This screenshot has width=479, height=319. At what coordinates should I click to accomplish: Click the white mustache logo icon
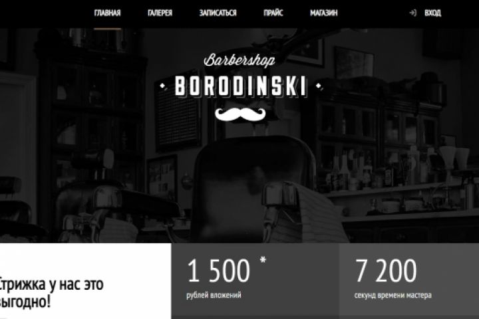[x=240, y=114]
